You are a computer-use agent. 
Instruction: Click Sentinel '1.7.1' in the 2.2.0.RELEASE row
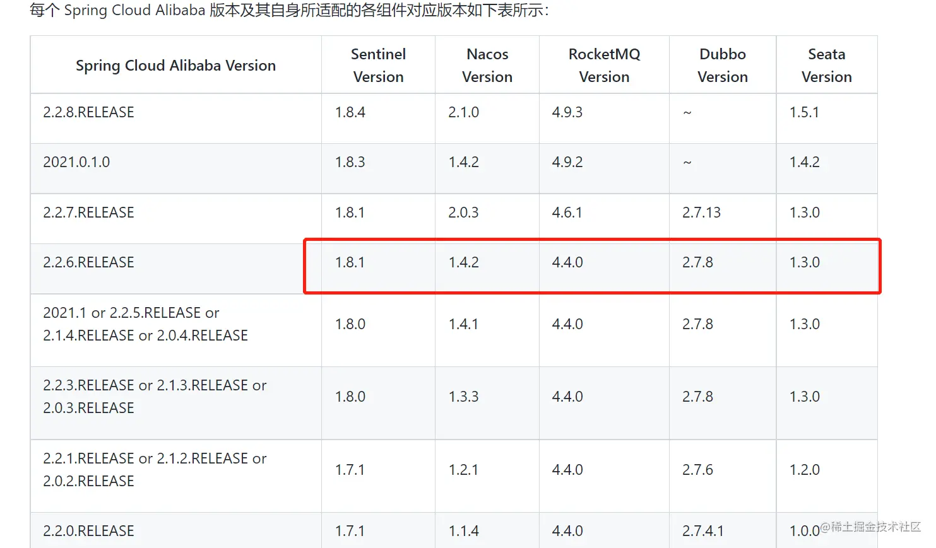350,531
